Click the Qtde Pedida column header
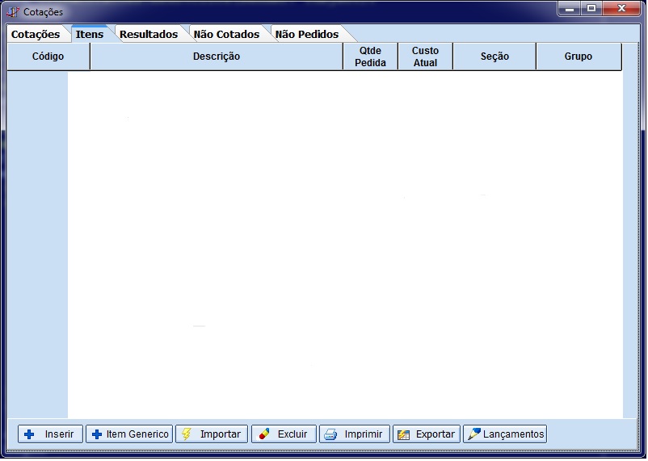 370,57
